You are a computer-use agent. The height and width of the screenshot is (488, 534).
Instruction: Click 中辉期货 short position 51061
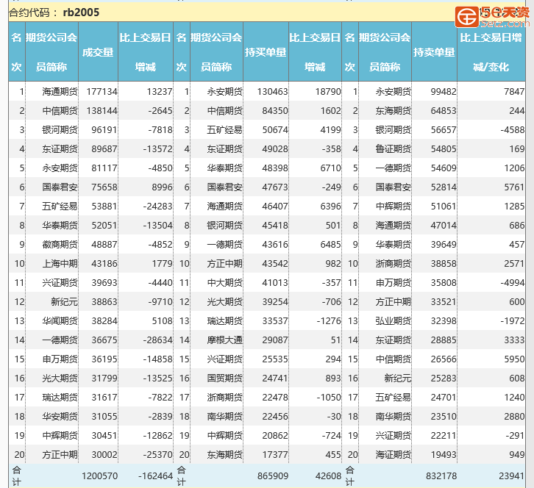tap(444, 207)
